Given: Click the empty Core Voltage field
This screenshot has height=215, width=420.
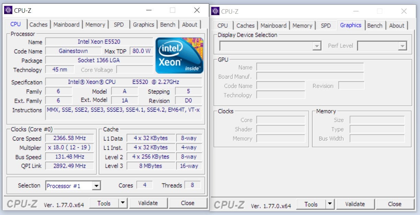Looking at the screenshot, I should click(135, 69).
